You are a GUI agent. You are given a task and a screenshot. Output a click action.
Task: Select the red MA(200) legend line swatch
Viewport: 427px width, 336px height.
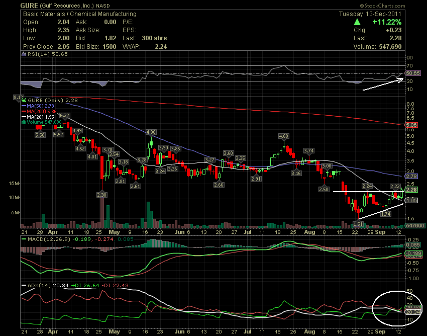[24, 111]
